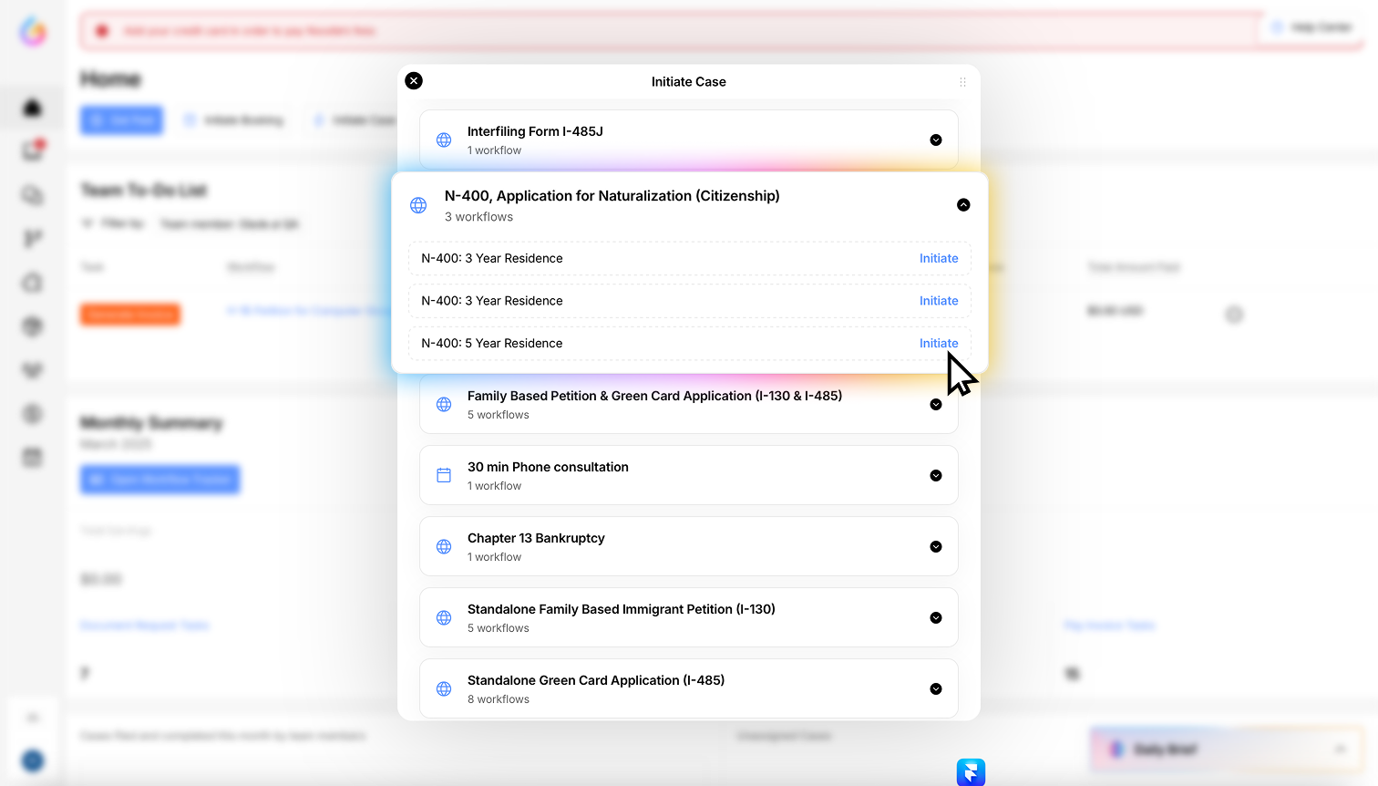Expand Standalone Family Based Immigrant Petition (I-130) chevron
The width and height of the screenshot is (1378, 786).
coord(936,618)
